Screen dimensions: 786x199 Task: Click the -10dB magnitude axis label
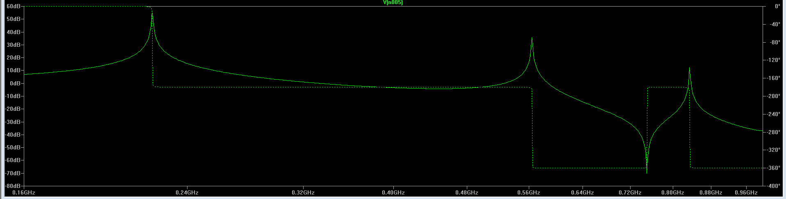12,96
